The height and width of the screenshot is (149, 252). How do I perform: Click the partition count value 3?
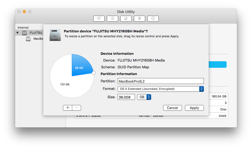pos(226,103)
